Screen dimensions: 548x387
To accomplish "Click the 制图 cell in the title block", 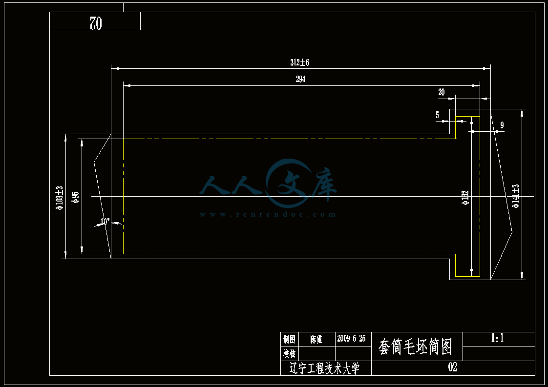I will tap(289, 339).
